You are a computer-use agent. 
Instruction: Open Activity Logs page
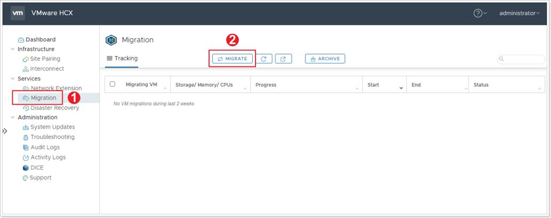click(48, 157)
